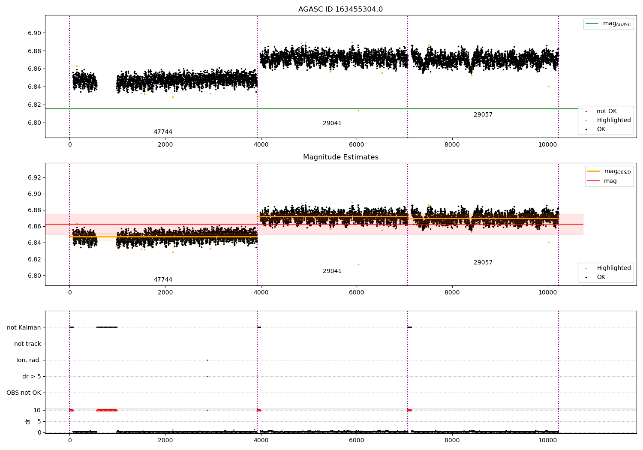The height and width of the screenshot is (450, 643).
Task: Click the 6.90 tick of the top plot
Action: (34, 33)
